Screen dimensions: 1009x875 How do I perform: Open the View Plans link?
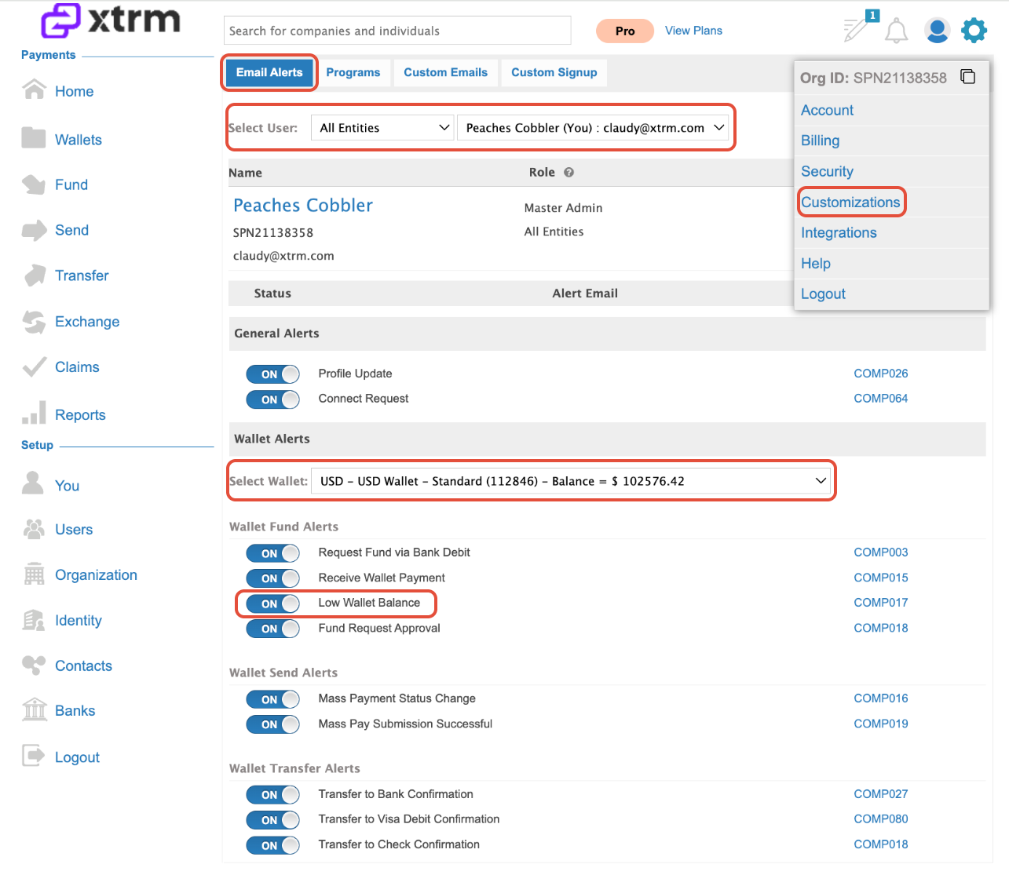pyautogui.click(x=693, y=31)
